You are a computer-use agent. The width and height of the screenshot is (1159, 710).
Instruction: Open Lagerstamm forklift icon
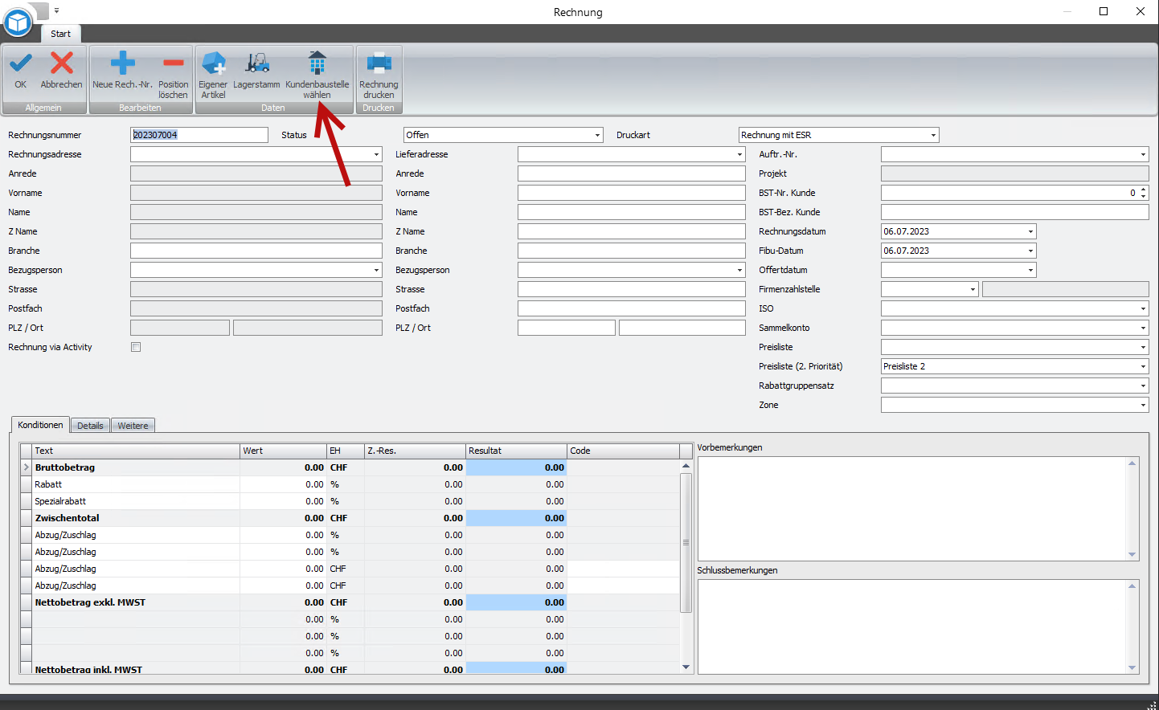[256, 64]
